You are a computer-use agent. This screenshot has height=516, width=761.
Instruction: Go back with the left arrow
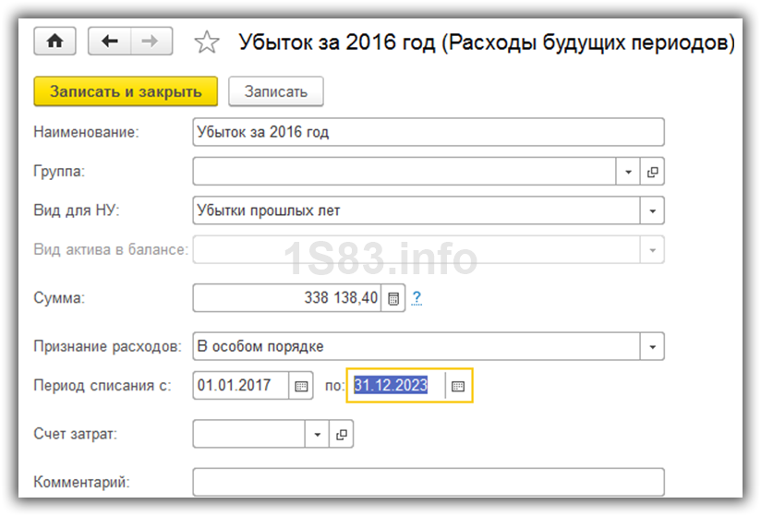coord(110,42)
